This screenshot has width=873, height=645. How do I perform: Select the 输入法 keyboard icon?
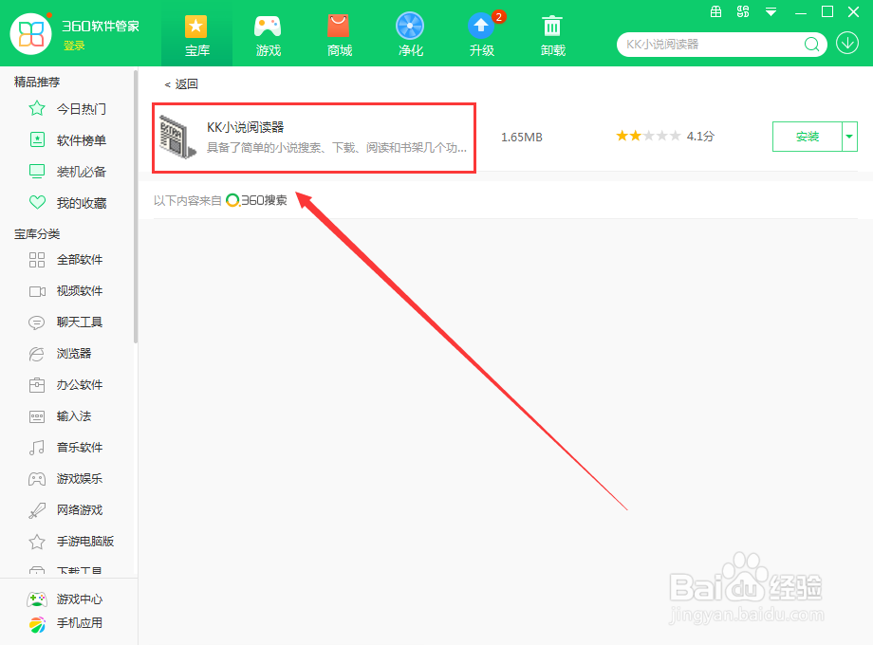37,416
